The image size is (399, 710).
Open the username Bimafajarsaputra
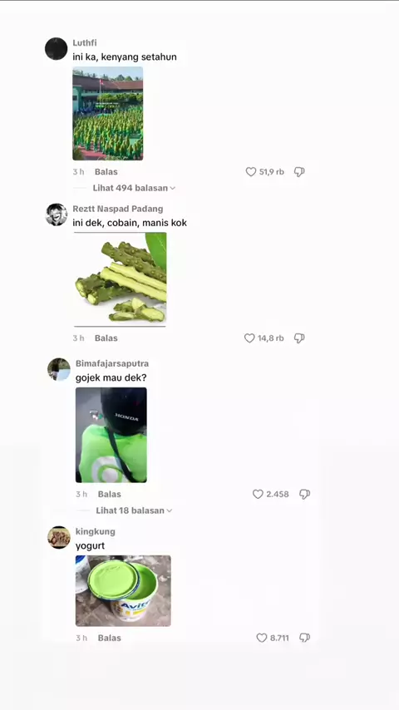coord(112,363)
